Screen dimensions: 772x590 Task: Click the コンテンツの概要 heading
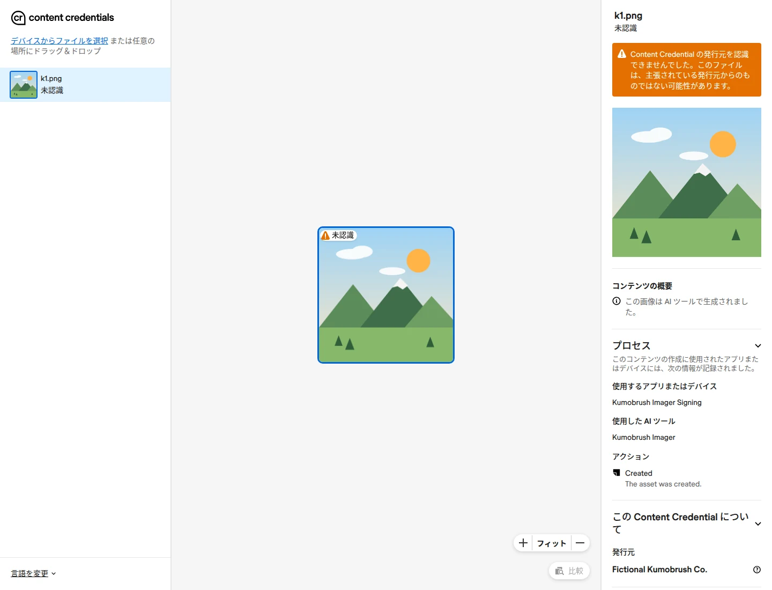642,286
